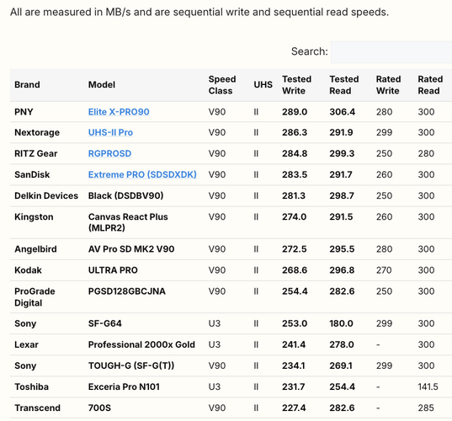Select the 253.0 tested write value
This screenshot has width=452, height=421.
click(x=295, y=323)
